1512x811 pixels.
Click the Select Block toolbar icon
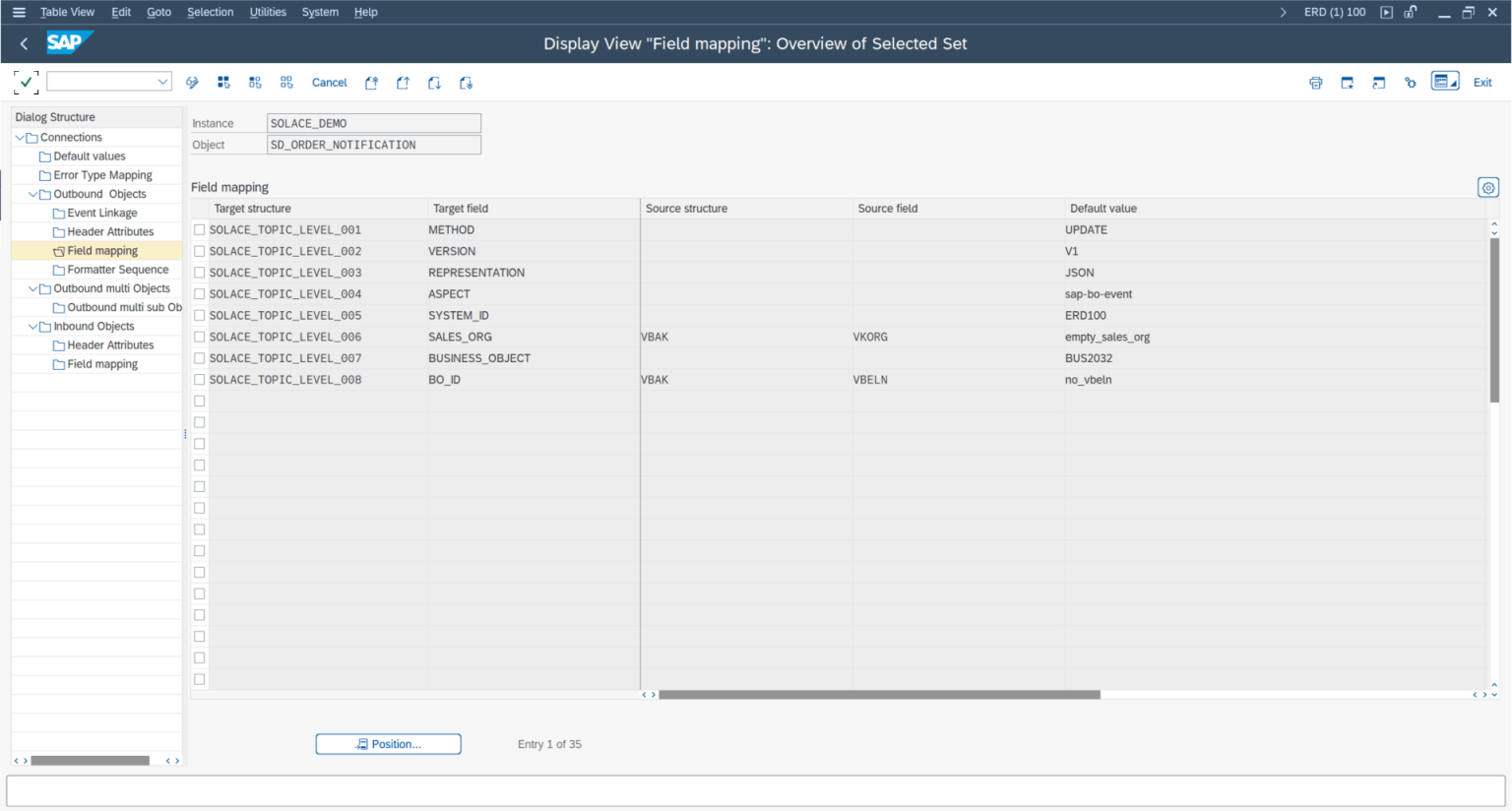click(255, 83)
